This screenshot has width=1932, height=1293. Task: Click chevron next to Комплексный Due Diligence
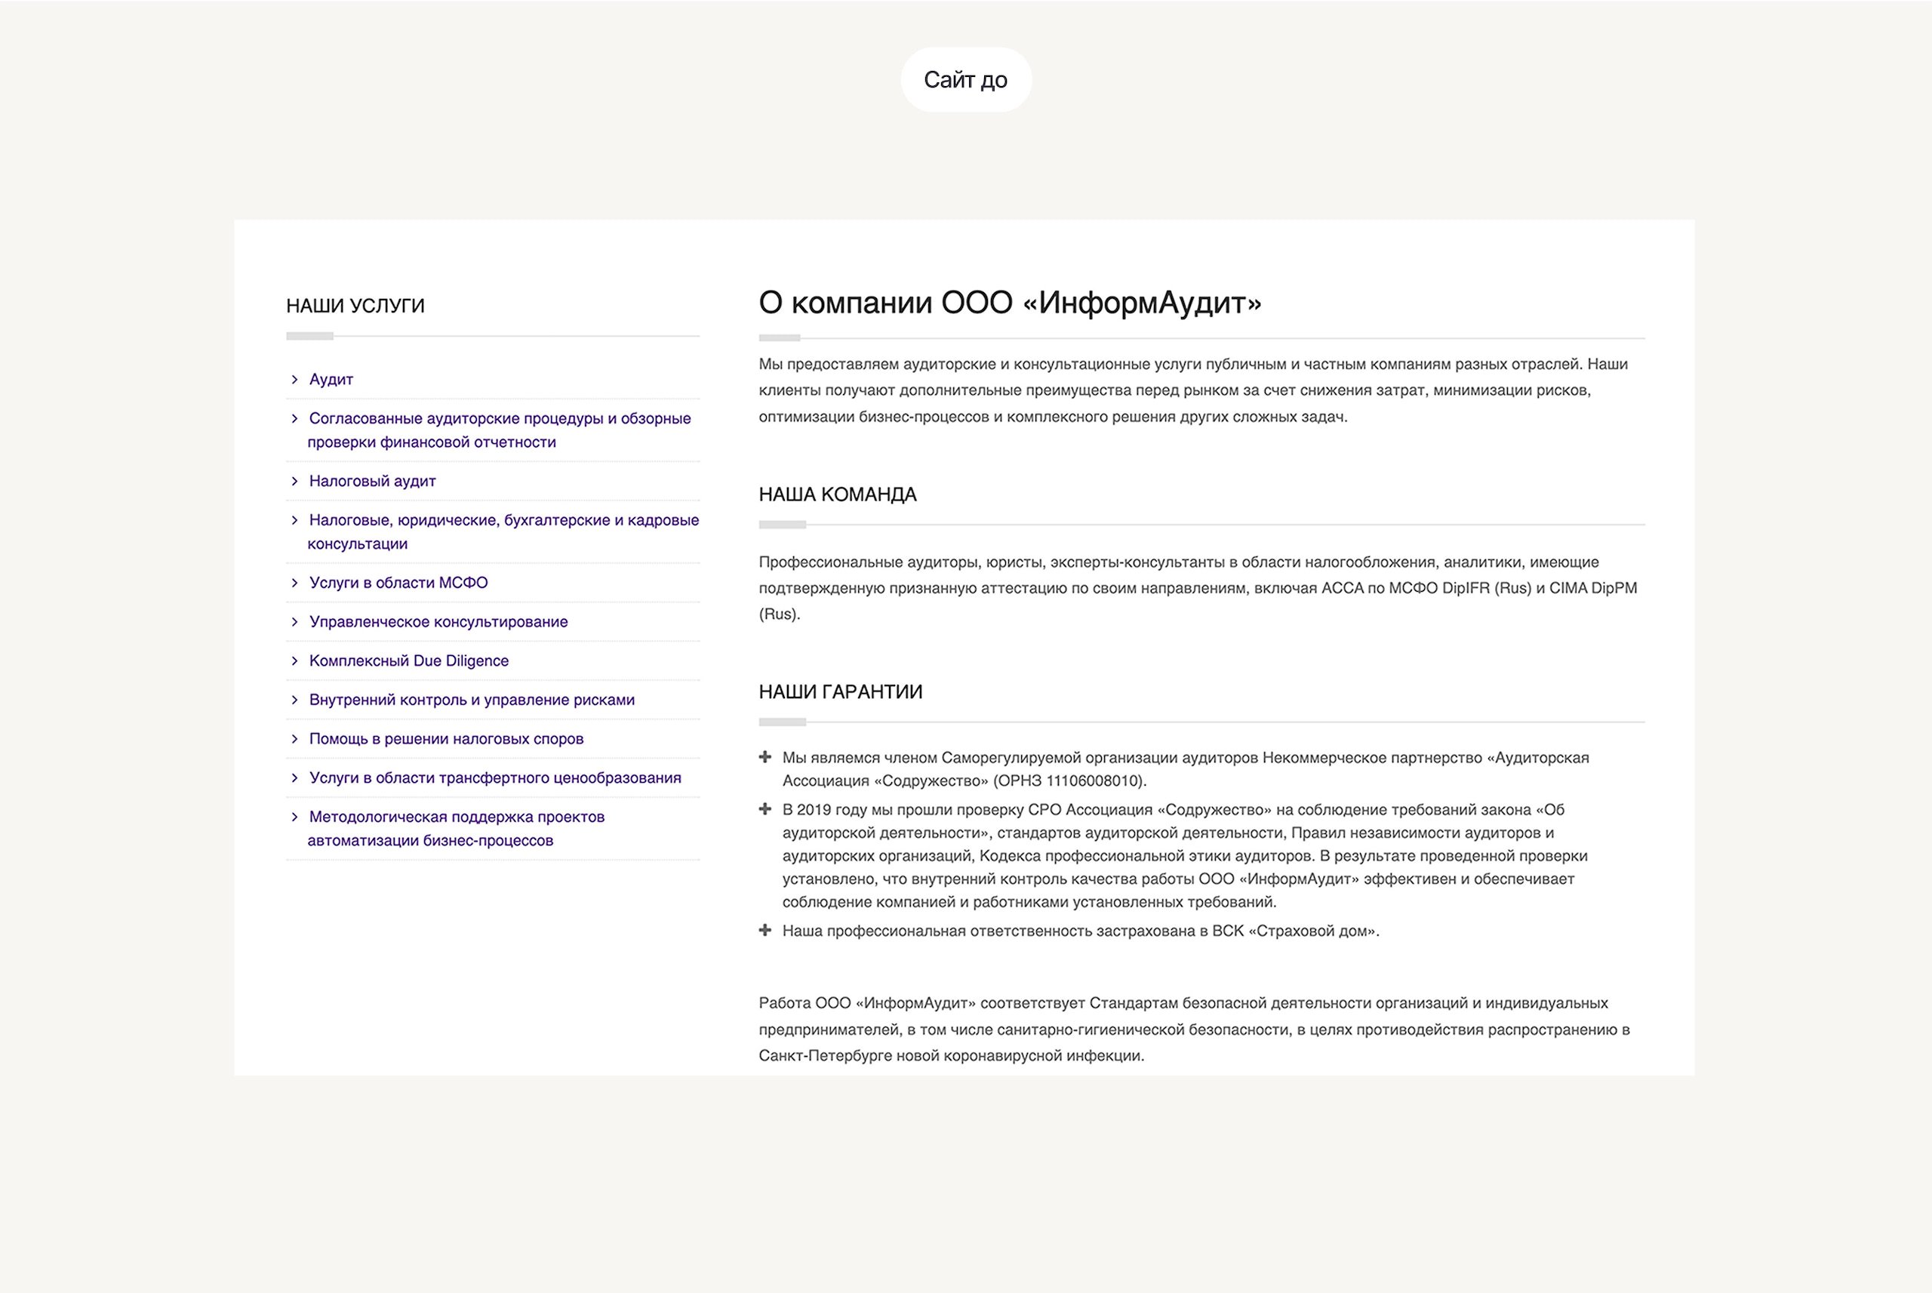pyautogui.click(x=294, y=660)
